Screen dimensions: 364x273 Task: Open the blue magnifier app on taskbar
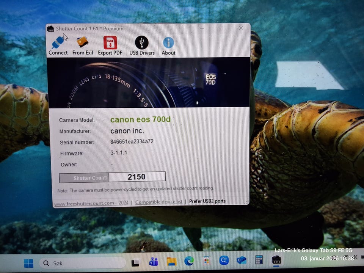coord(224,260)
